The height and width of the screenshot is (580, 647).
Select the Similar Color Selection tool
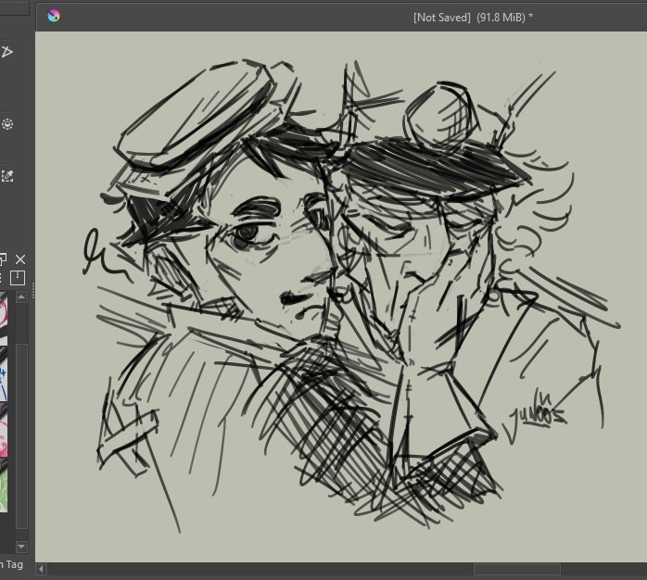point(7,176)
